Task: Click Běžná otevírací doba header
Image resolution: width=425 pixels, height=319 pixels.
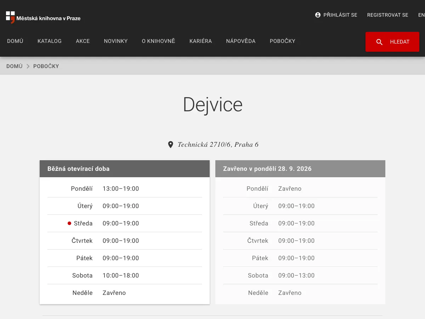Action: point(125,169)
